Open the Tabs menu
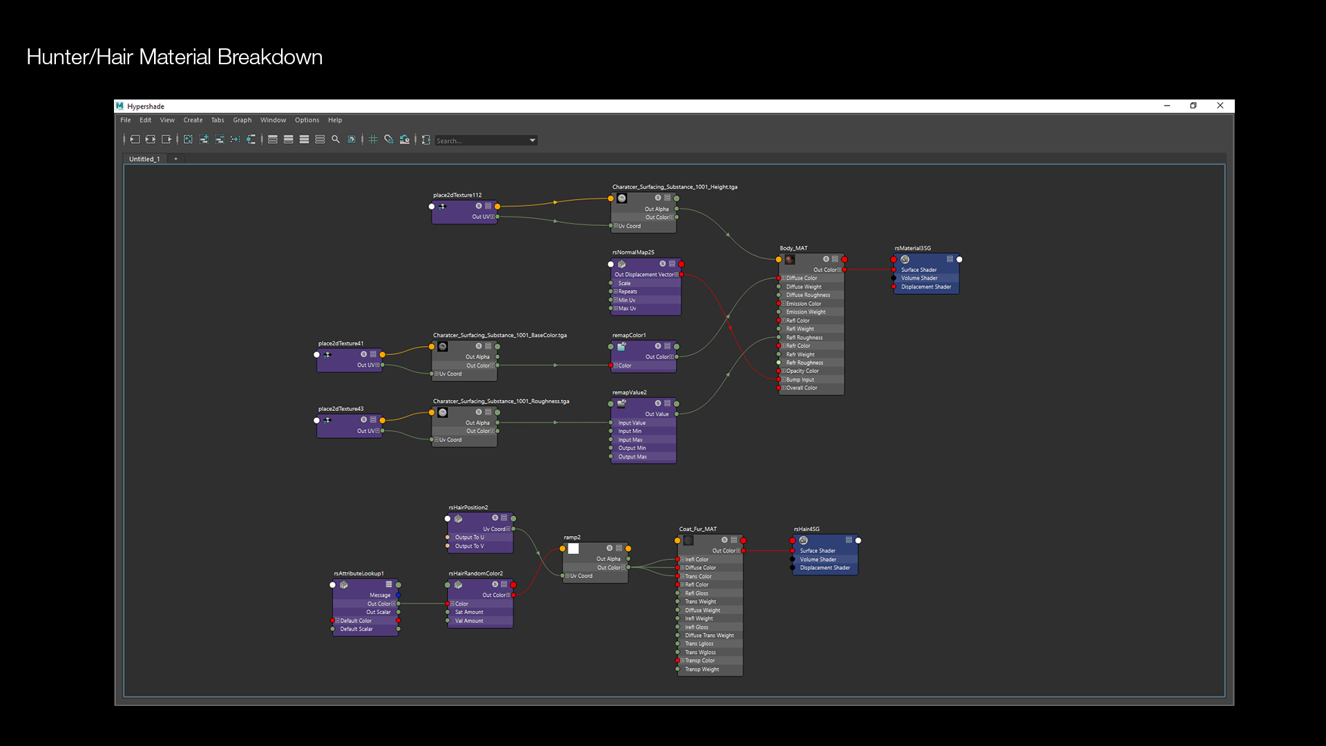 click(x=218, y=120)
